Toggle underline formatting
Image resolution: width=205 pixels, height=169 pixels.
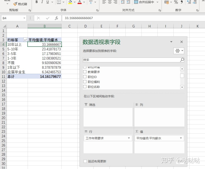point(48,2)
